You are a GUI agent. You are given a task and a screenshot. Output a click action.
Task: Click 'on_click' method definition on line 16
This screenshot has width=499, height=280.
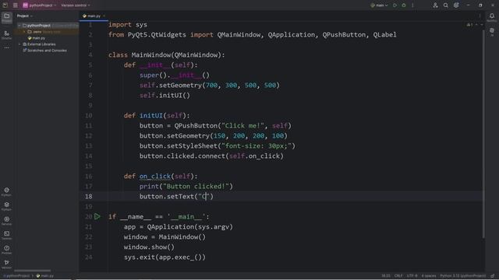click(x=155, y=177)
